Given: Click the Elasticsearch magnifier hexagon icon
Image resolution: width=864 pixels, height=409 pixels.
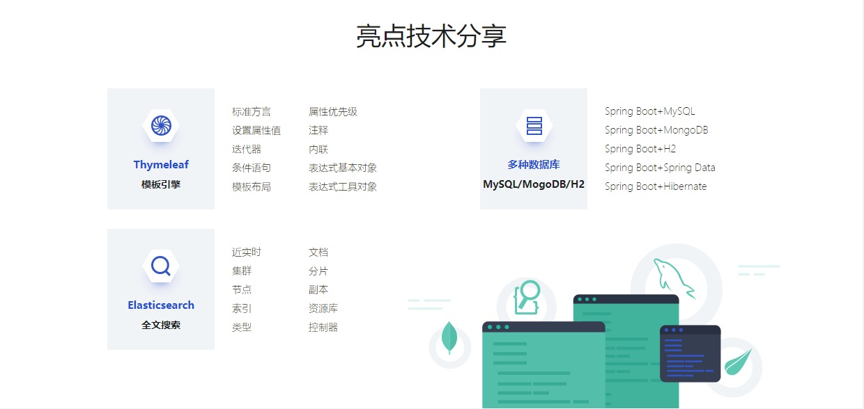Looking at the screenshot, I should click(x=161, y=266).
